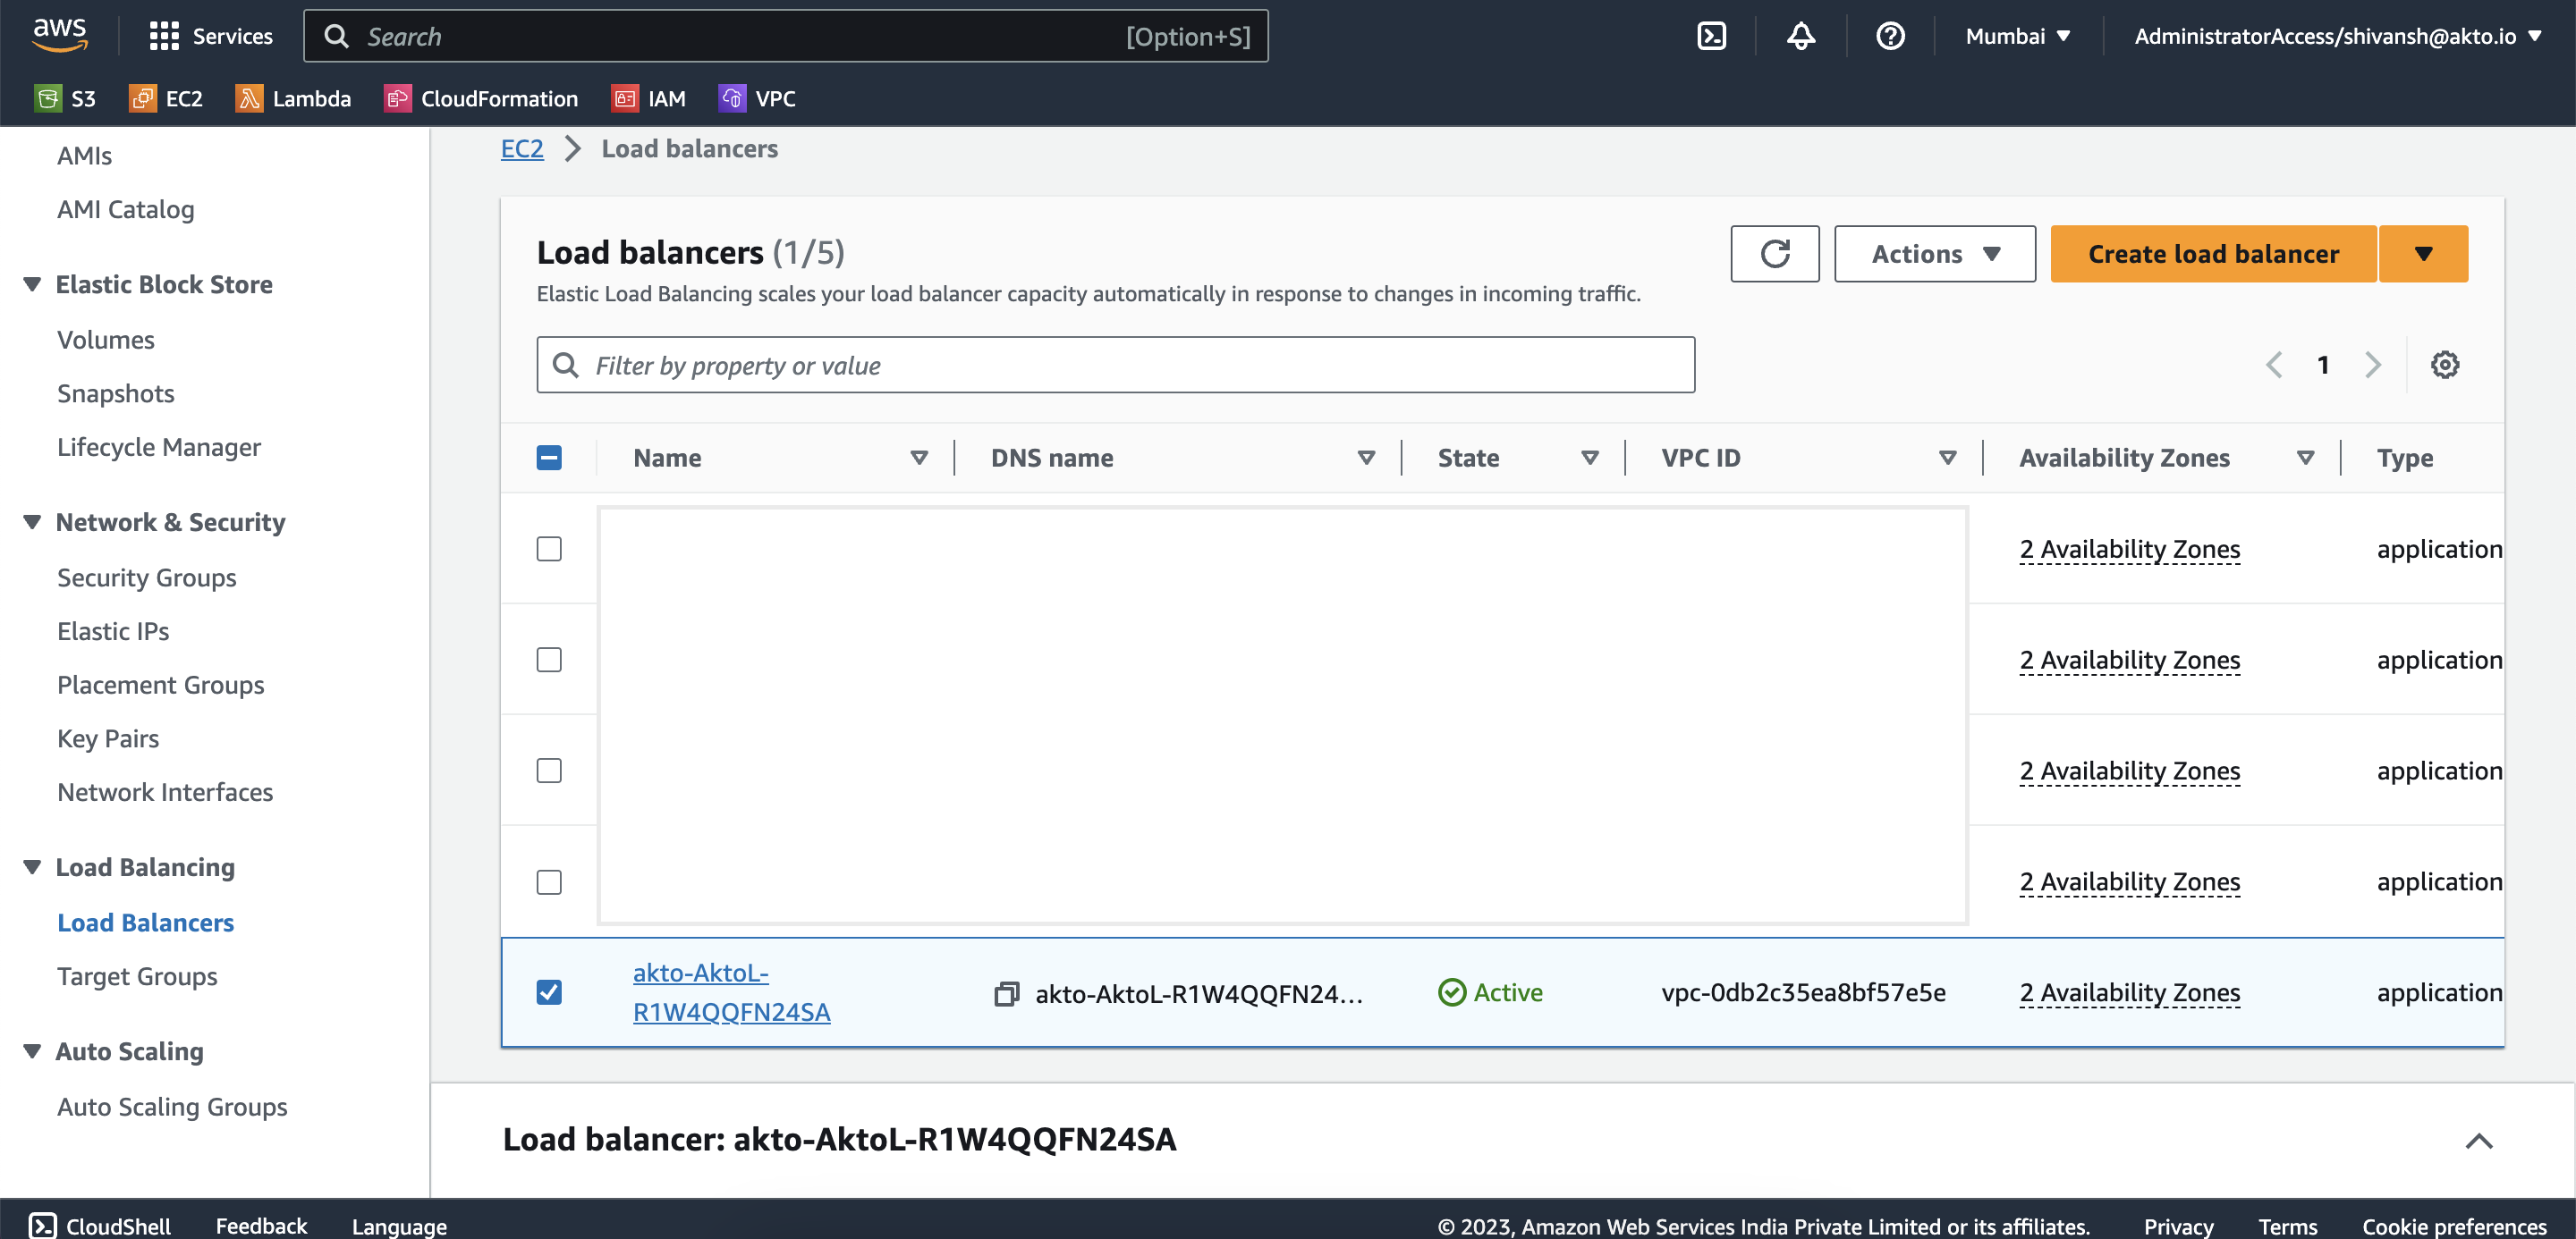
Task: Click the help question mark icon
Action: pos(1890,36)
